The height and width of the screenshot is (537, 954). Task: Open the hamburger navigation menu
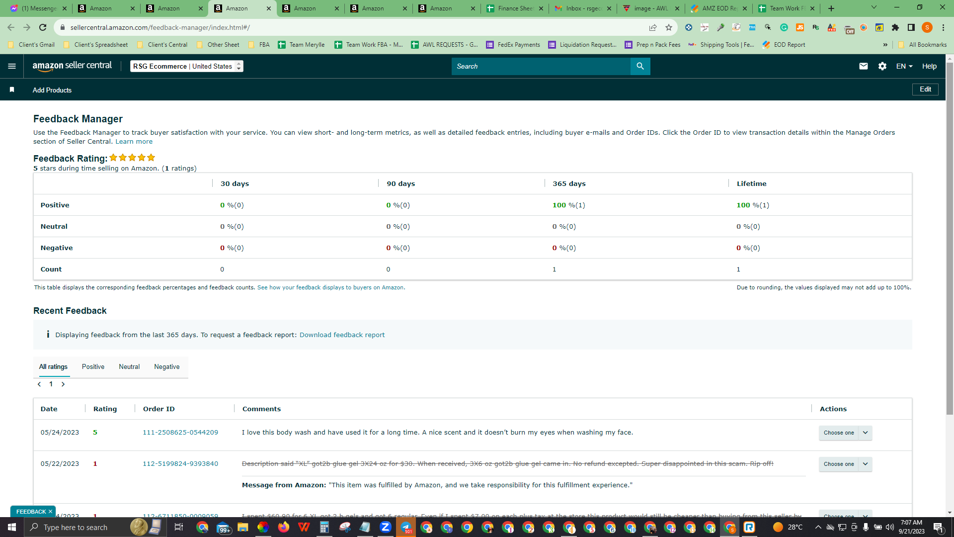(x=12, y=66)
